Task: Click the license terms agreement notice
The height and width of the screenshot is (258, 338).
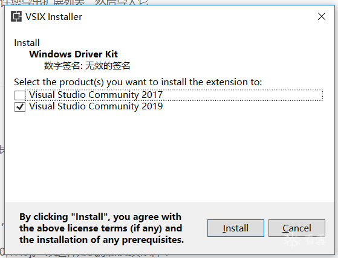Action: tap(102, 228)
